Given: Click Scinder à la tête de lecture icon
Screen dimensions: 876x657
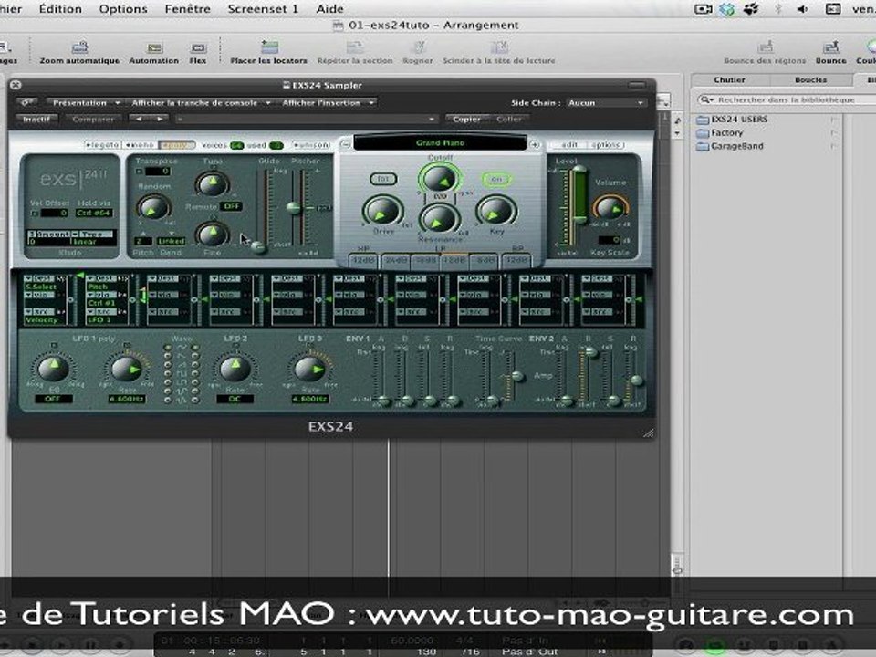Looking at the screenshot, I should (x=499, y=47).
